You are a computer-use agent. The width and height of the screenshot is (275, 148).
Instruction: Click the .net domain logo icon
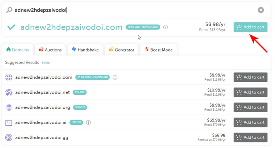pyautogui.click(x=9, y=92)
